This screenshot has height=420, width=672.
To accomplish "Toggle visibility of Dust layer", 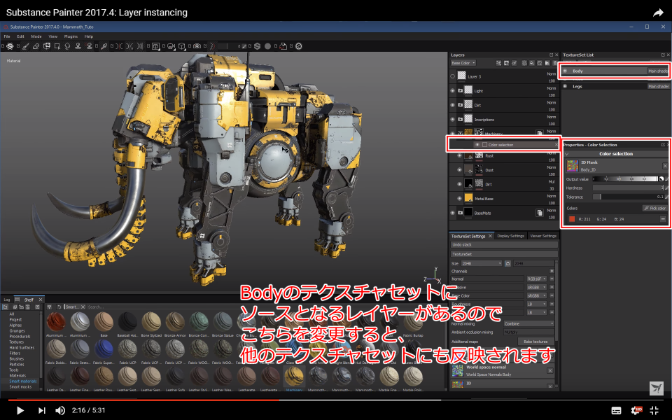I will pos(459,170).
